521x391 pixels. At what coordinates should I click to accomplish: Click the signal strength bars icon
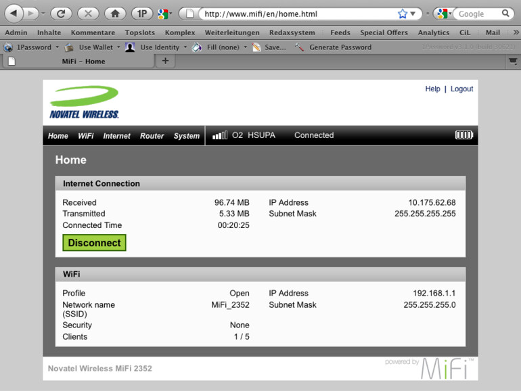[220, 135]
